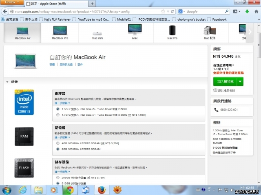This screenshot has width=261, height=195.
Task: Show more bookmarks chevron
Action: click(x=259, y=19)
